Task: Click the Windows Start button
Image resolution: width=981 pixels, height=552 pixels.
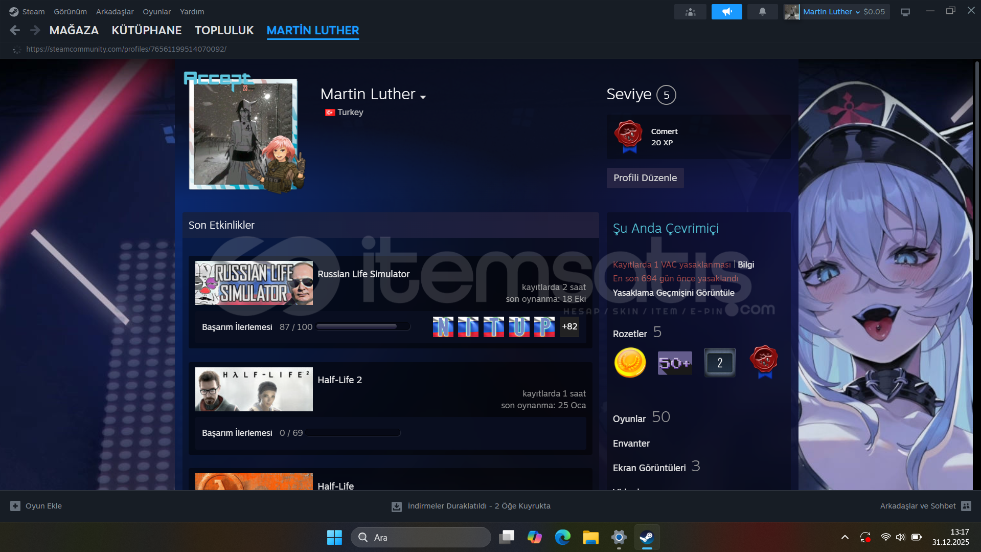Action: pos(334,538)
